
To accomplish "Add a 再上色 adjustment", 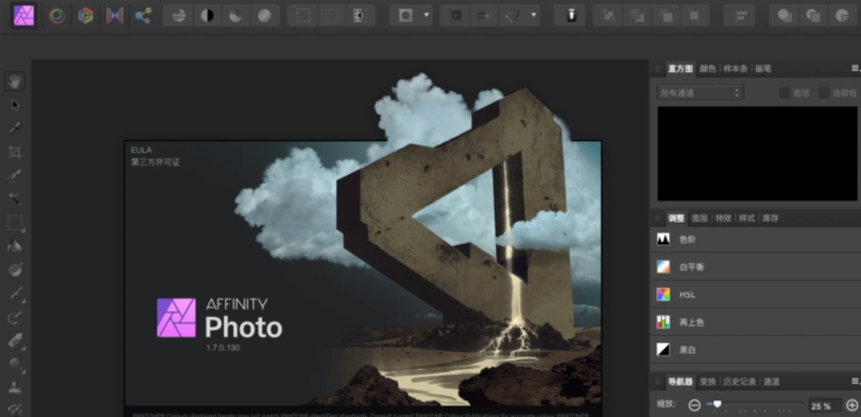I will (x=756, y=322).
